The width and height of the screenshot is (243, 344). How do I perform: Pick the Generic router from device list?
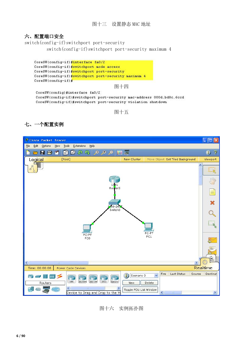(115, 278)
